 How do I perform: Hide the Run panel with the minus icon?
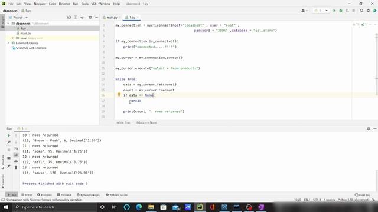(375, 128)
